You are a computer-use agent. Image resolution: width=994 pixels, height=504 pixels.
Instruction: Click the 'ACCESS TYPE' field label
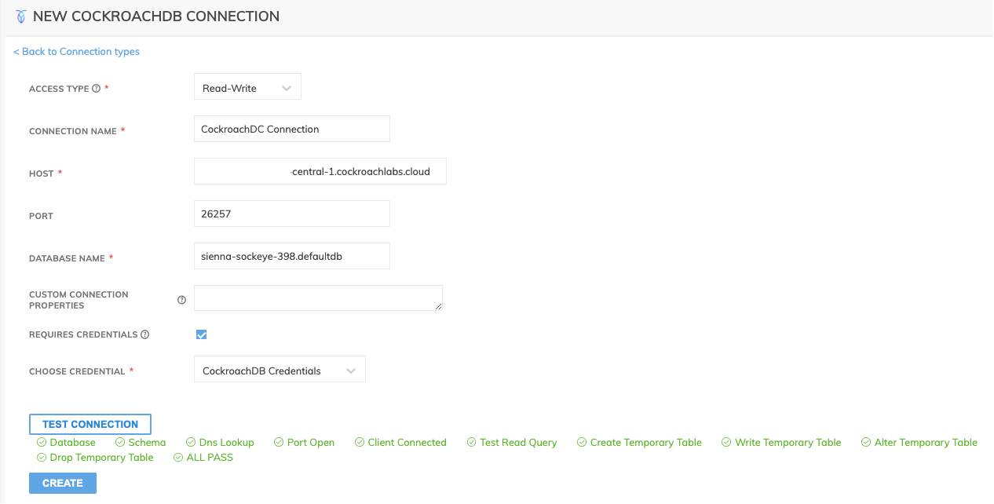click(x=59, y=89)
